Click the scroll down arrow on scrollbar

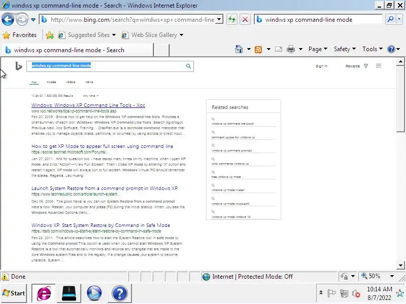pyautogui.click(x=400, y=265)
